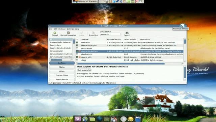216x122 pixels.
Task: Open the second folder icon in the dock
Action: [107, 119]
